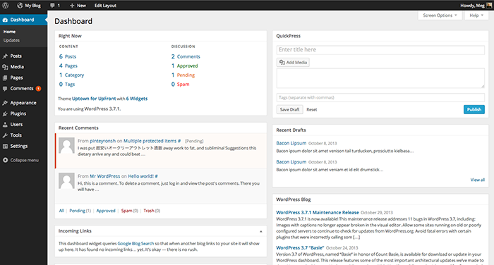Open My Blog site menu
The height and width of the screenshot is (265, 494).
pos(29,6)
